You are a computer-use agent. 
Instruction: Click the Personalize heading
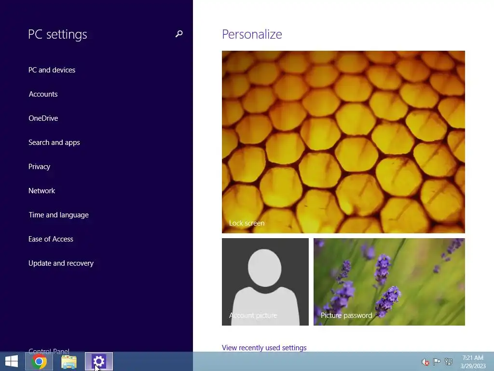pos(252,34)
